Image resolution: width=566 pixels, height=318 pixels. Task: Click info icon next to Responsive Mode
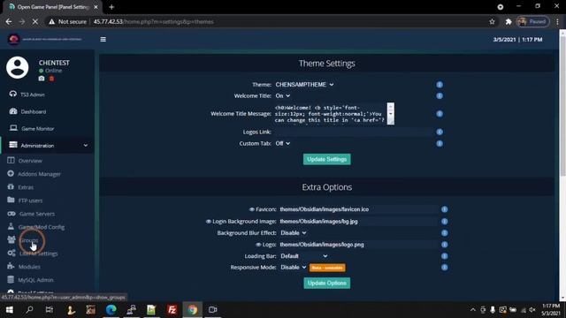444,268
